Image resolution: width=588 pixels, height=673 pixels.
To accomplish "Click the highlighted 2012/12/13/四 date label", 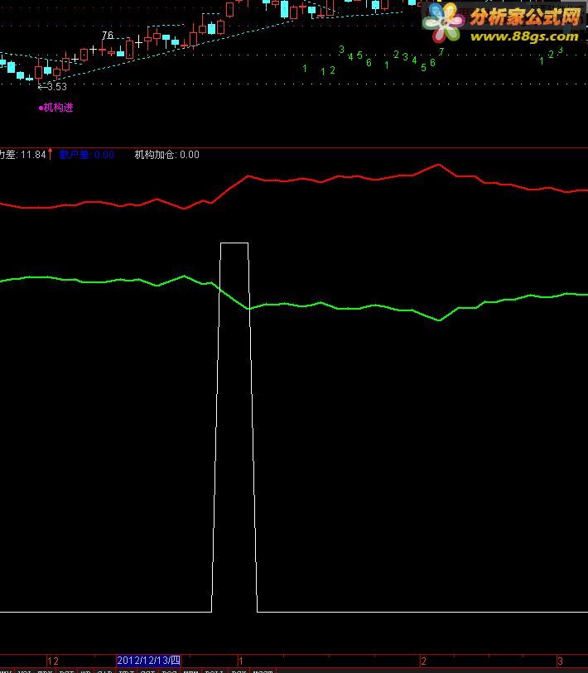I will [148, 660].
